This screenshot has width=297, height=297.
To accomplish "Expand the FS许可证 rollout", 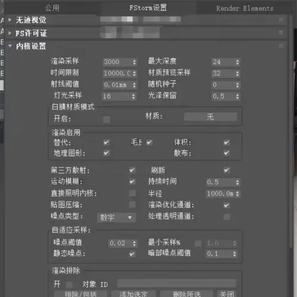I will click(x=10, y=33).
